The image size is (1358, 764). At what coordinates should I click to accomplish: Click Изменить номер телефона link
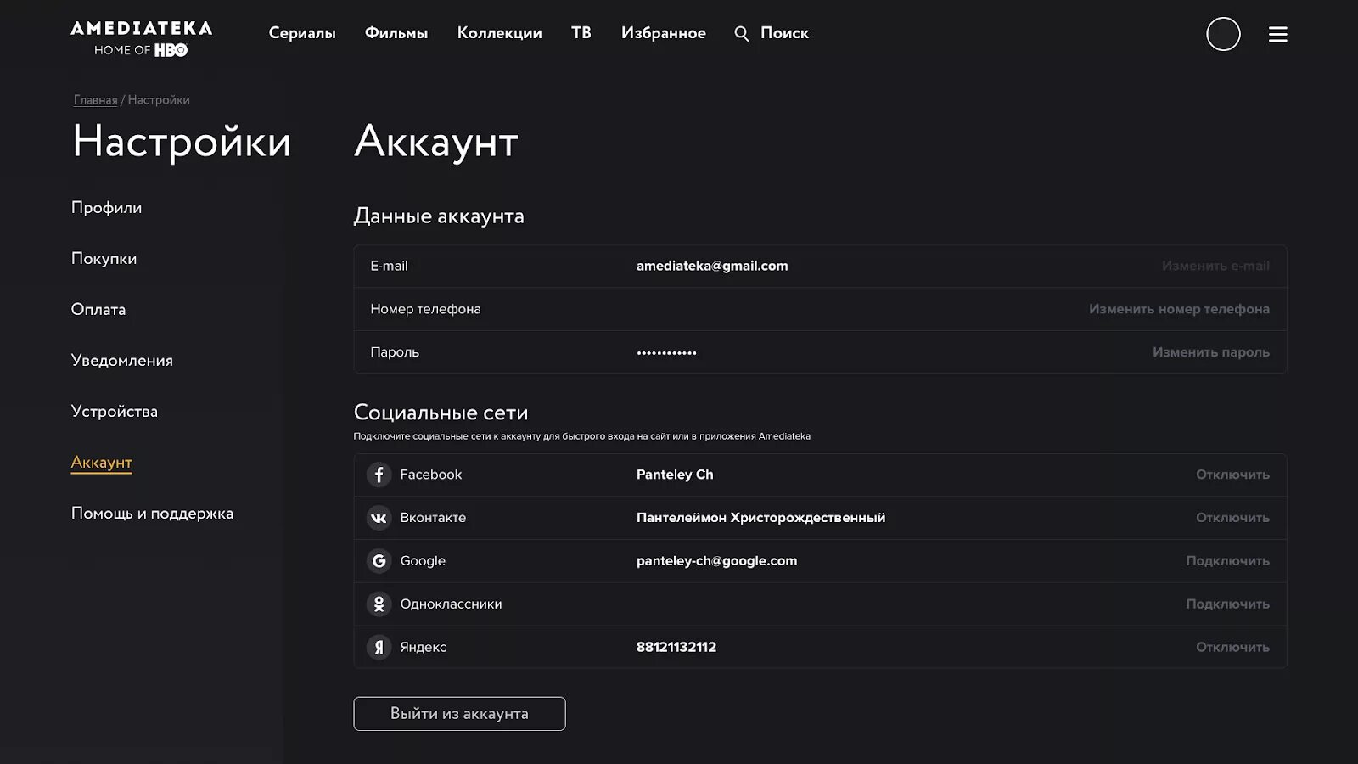pos(1179,309)
